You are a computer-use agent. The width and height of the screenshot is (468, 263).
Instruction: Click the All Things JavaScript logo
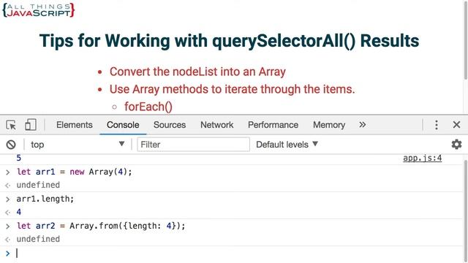click(x=39, y=10)
